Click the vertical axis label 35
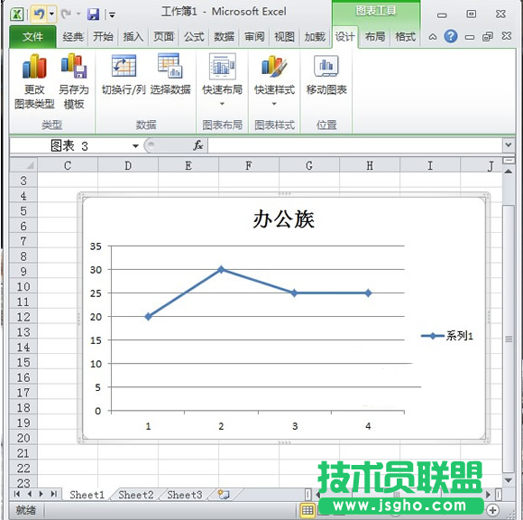Viewport: 523px width, 520px height. [x=96, y=246]
